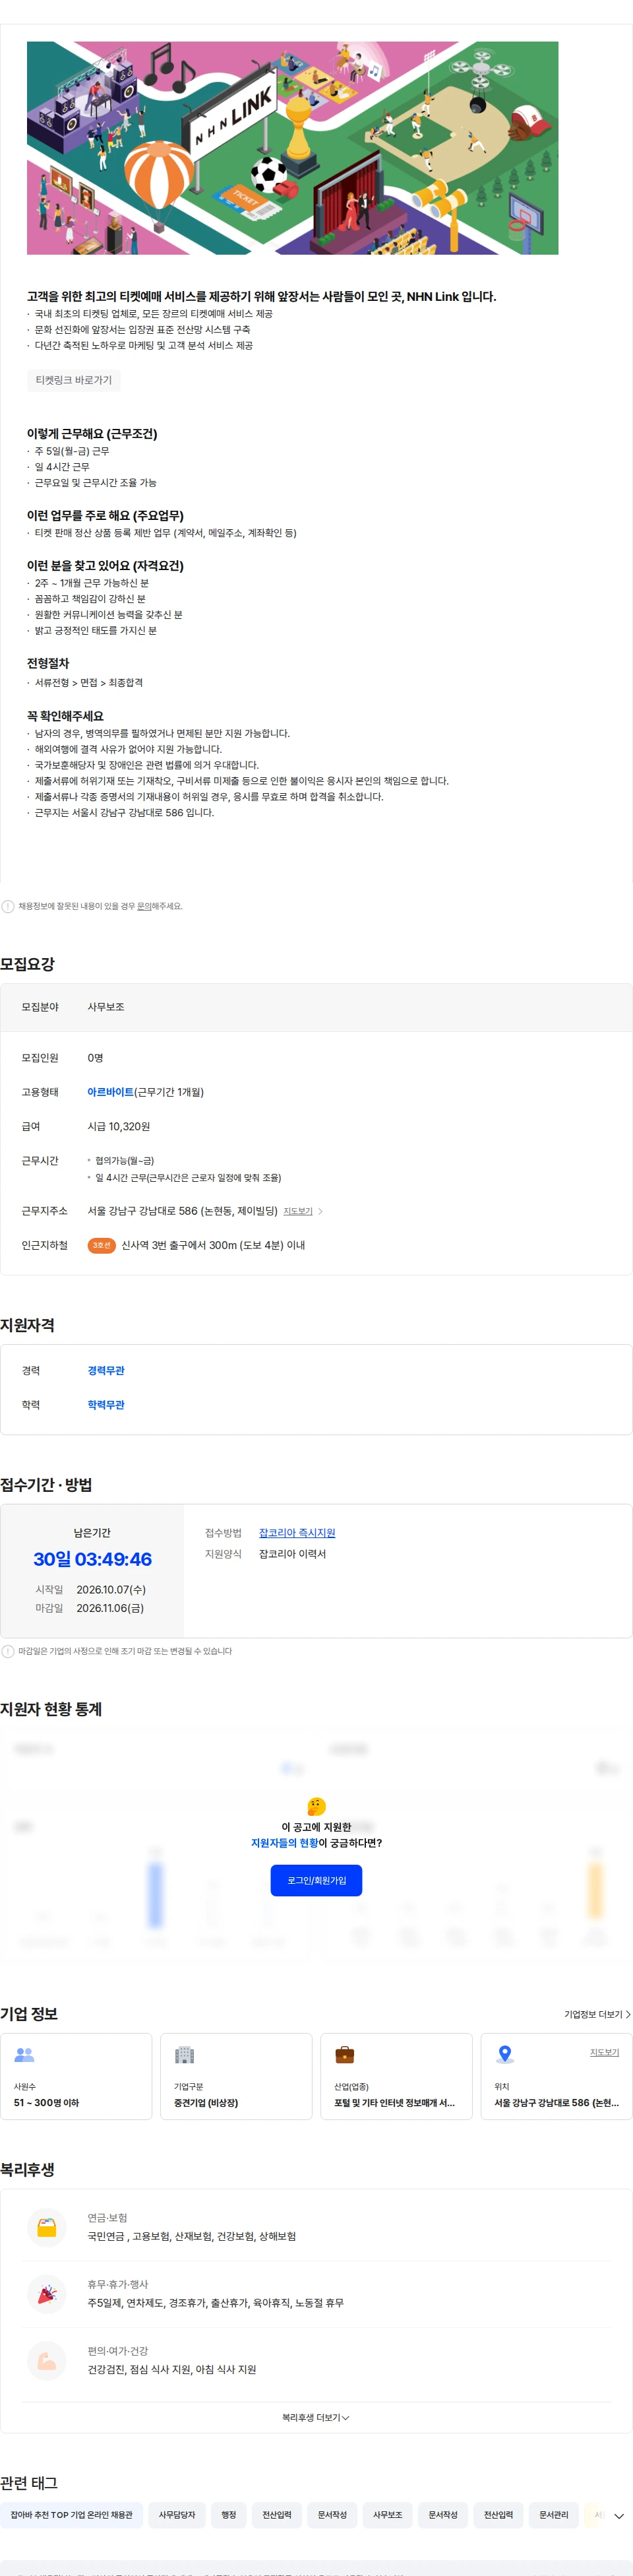Open 기업정보 더보기 link
Screen dimensions: 633x2576
pos(597,2014)
